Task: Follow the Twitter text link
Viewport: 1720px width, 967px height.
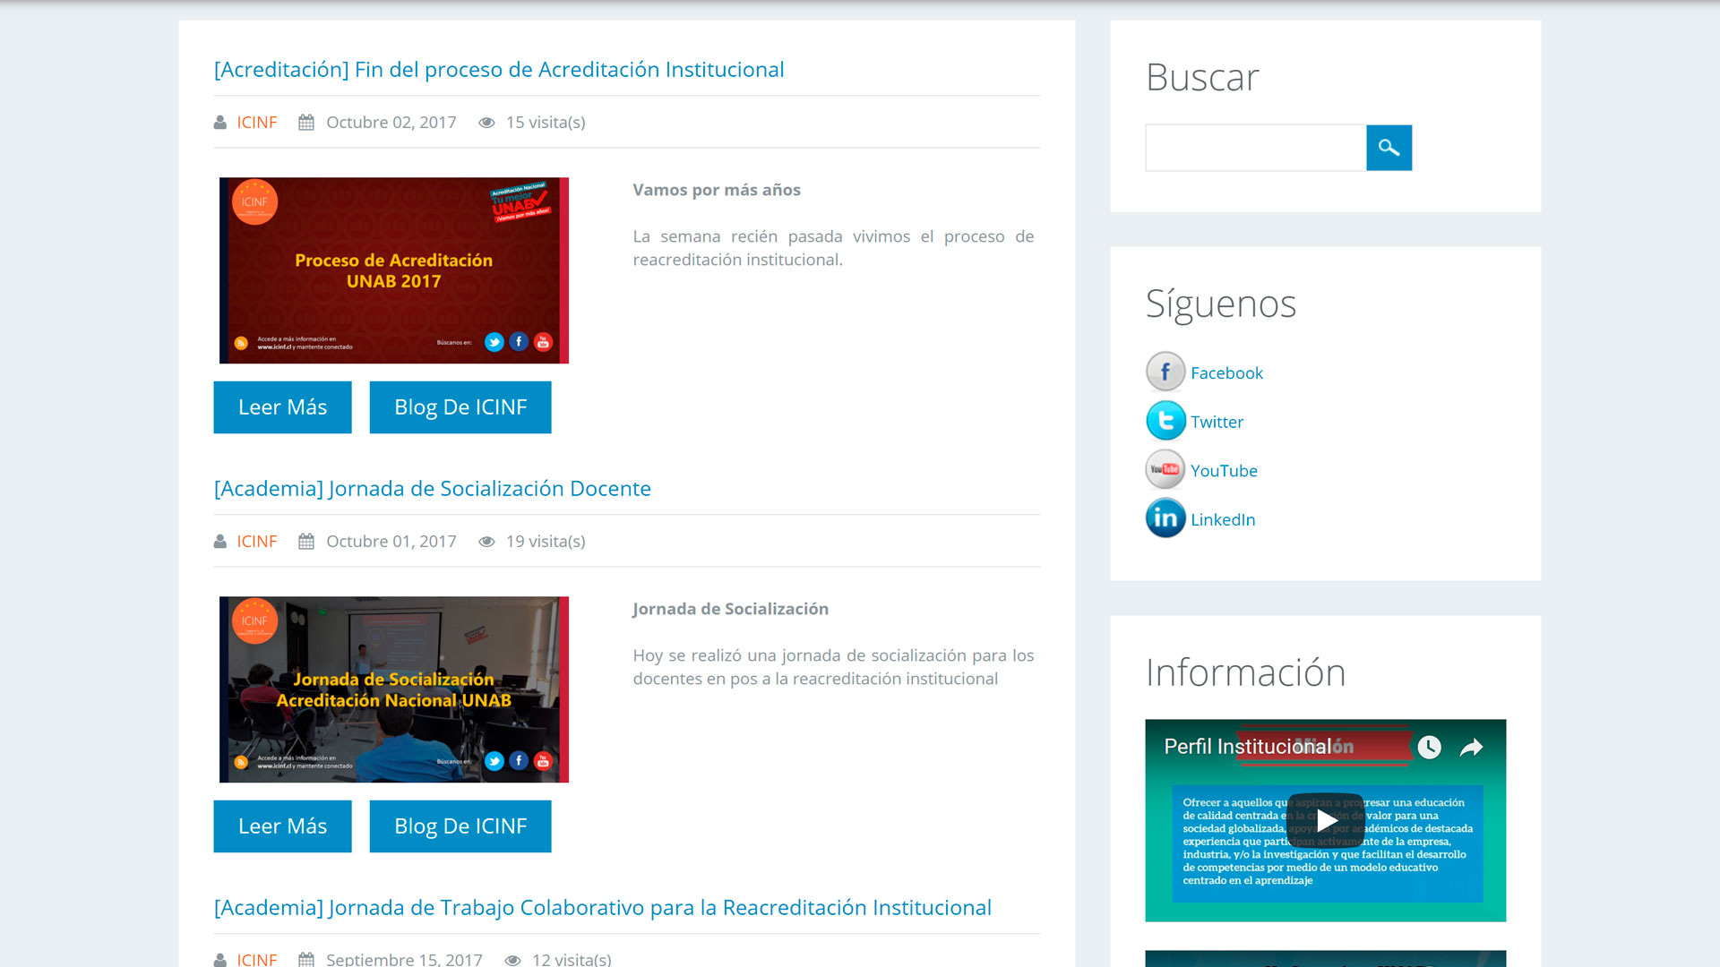Action: [x=1217, y=422]
